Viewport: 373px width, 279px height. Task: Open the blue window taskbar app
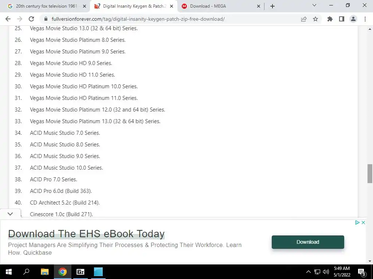pos(98,272)
